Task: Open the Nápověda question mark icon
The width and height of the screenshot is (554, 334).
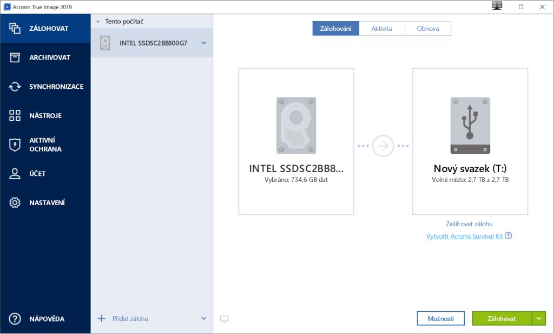Action: [x=15, y=318]
